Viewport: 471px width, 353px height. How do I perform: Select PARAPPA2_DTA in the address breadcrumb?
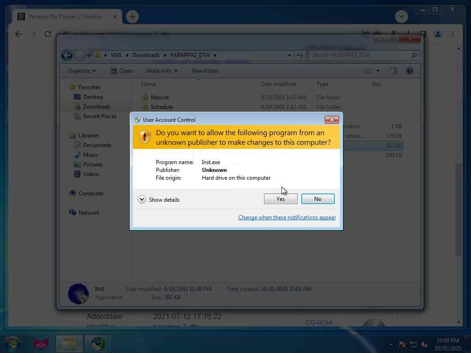(x=190, y=55)
